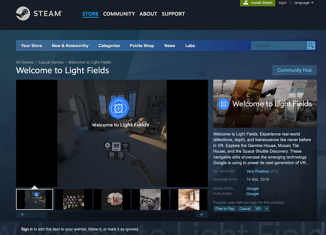Screen dimensions: 326x235
Task: Open the Community Hub
Action: (294, 70)
